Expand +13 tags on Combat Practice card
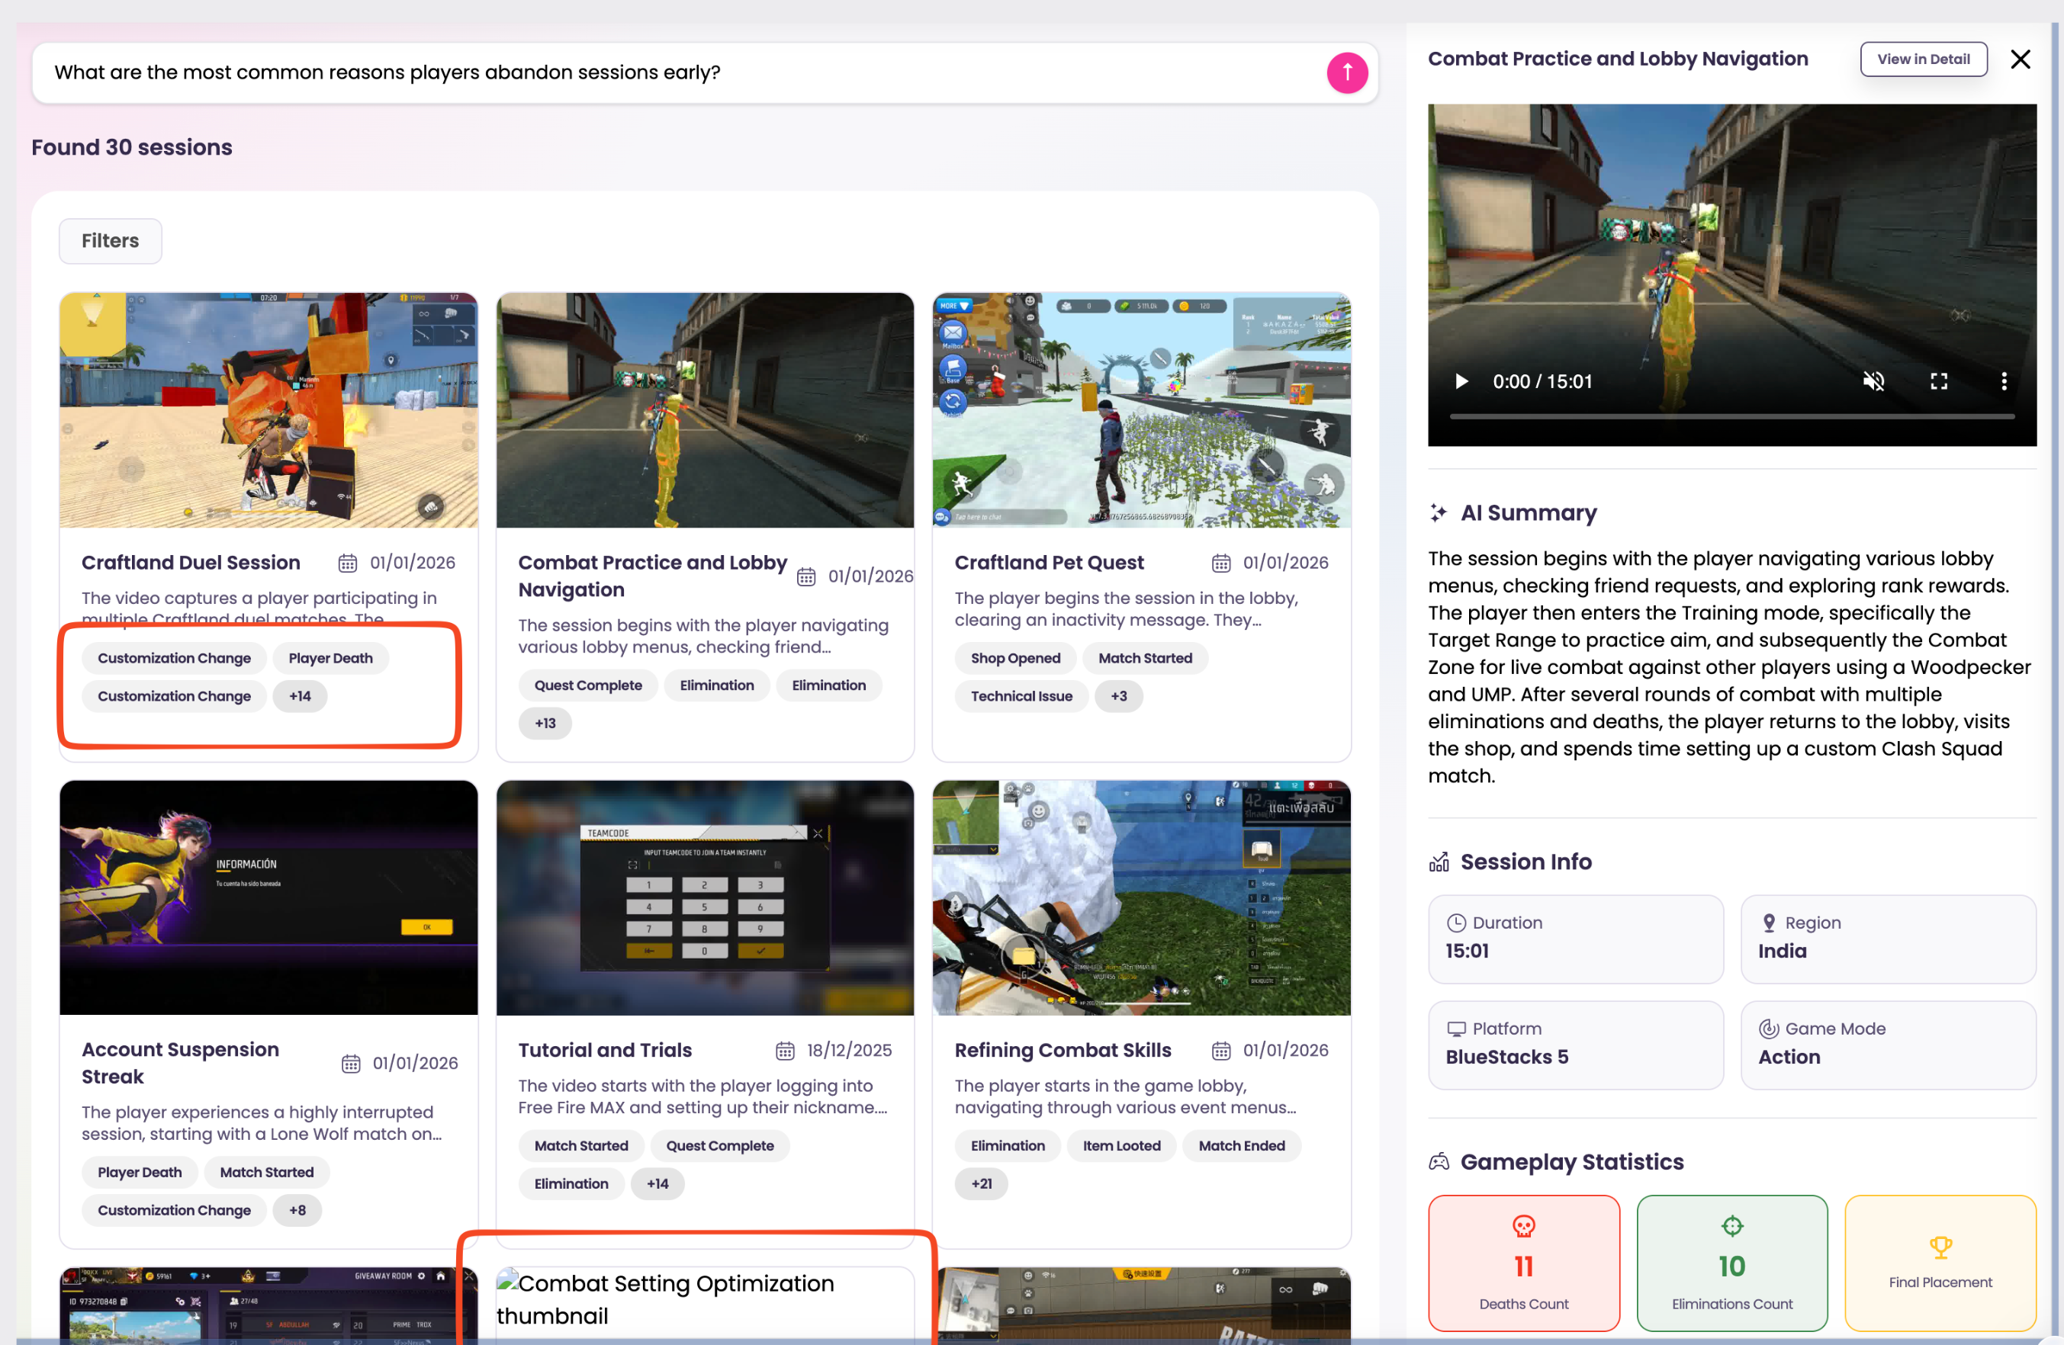Viewport: 2064px width, 1345px height. pos(545,724)
